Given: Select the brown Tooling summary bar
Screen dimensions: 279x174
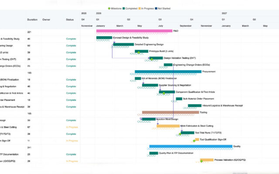Looking at the screenshot, I should point(170,112).
